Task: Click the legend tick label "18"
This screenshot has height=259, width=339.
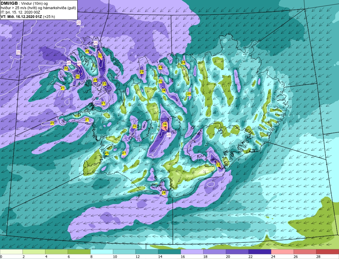Action: [x=205, y=257]
